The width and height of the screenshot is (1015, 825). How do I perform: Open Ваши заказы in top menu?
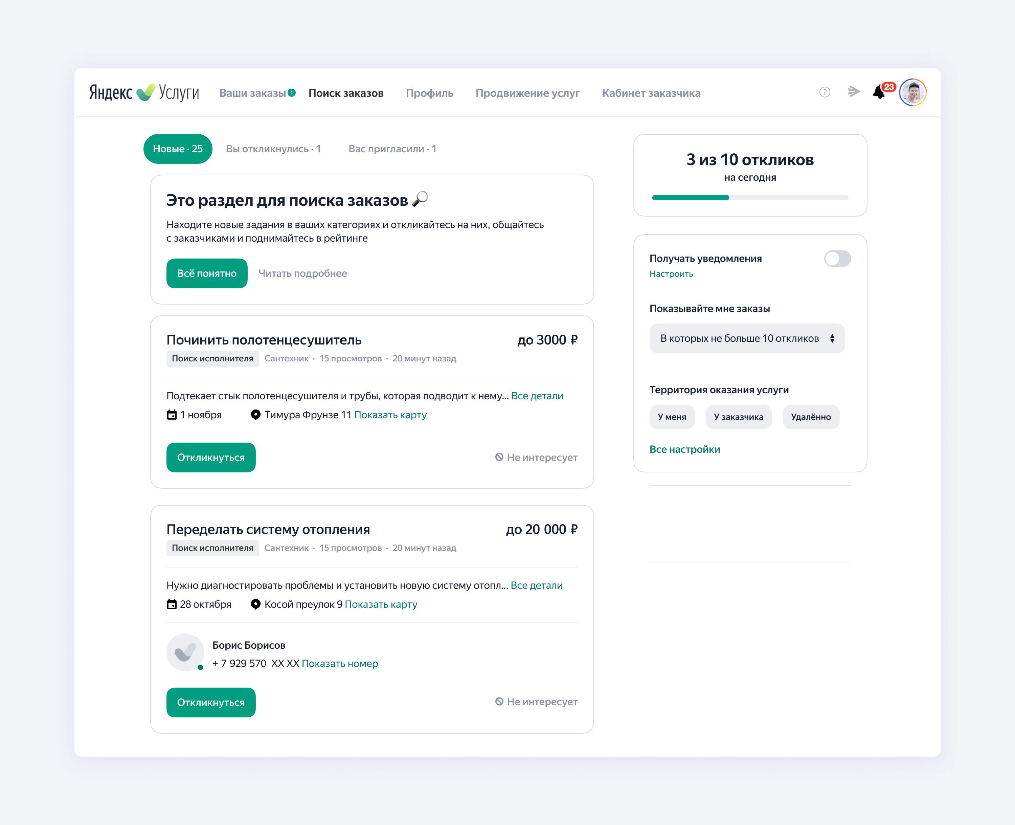coord(253,93)
